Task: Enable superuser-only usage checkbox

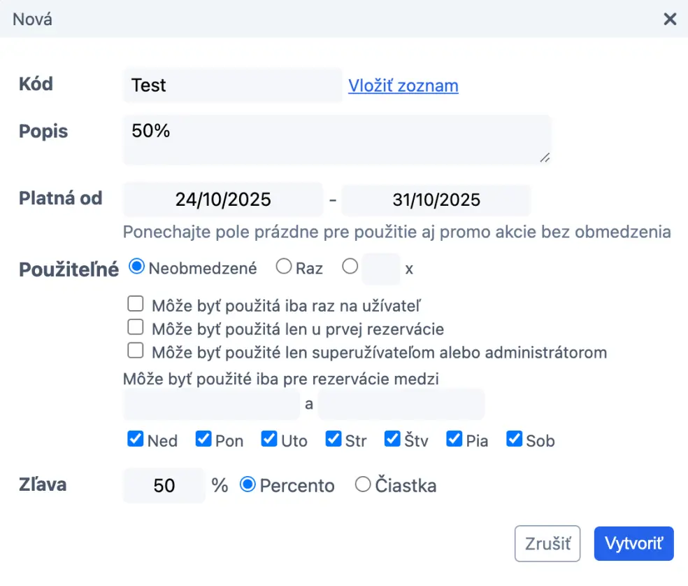Action: (135, 350)
